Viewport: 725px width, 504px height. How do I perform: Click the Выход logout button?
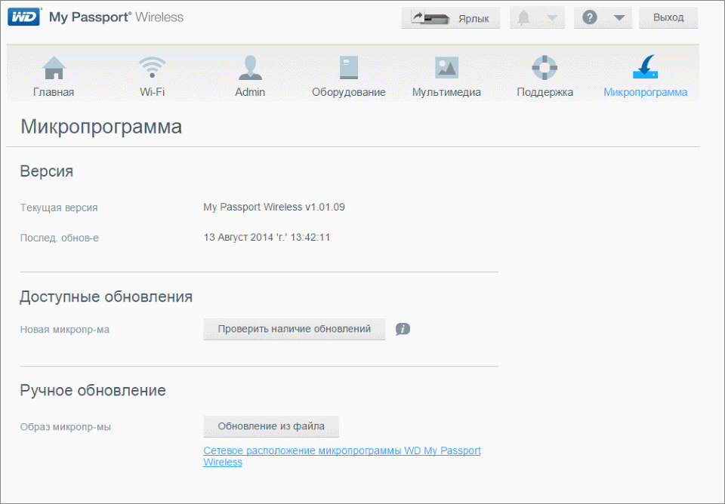668,17
